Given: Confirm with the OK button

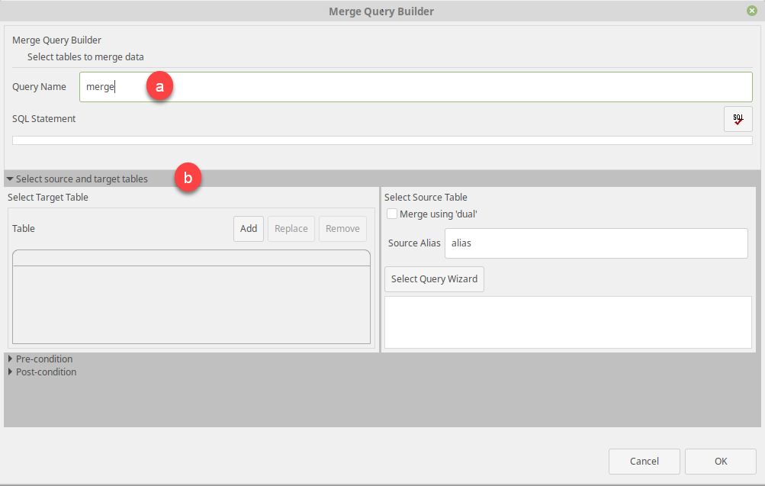Looking at the screenshot, I should coord(720,461).
